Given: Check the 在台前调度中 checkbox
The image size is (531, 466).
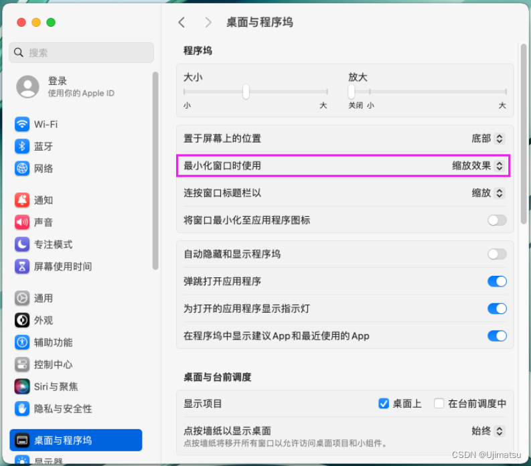Looking at the screenshot, I should click(439, 403).
